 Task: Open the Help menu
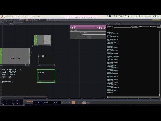click(x=38, y=16)
